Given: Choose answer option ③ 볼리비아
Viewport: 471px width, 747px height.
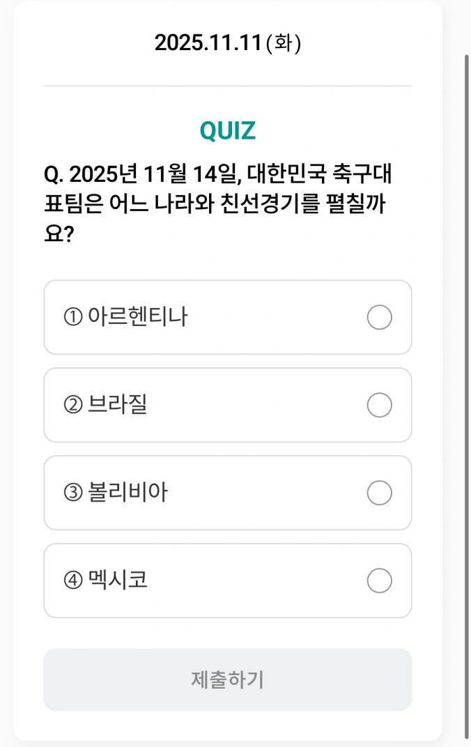Looking at the screenshot, I should coord(227,493).
